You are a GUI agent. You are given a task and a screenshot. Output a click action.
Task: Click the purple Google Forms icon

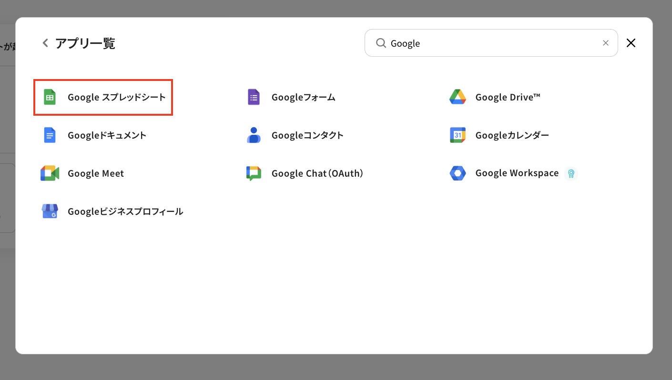pos(254,97)
